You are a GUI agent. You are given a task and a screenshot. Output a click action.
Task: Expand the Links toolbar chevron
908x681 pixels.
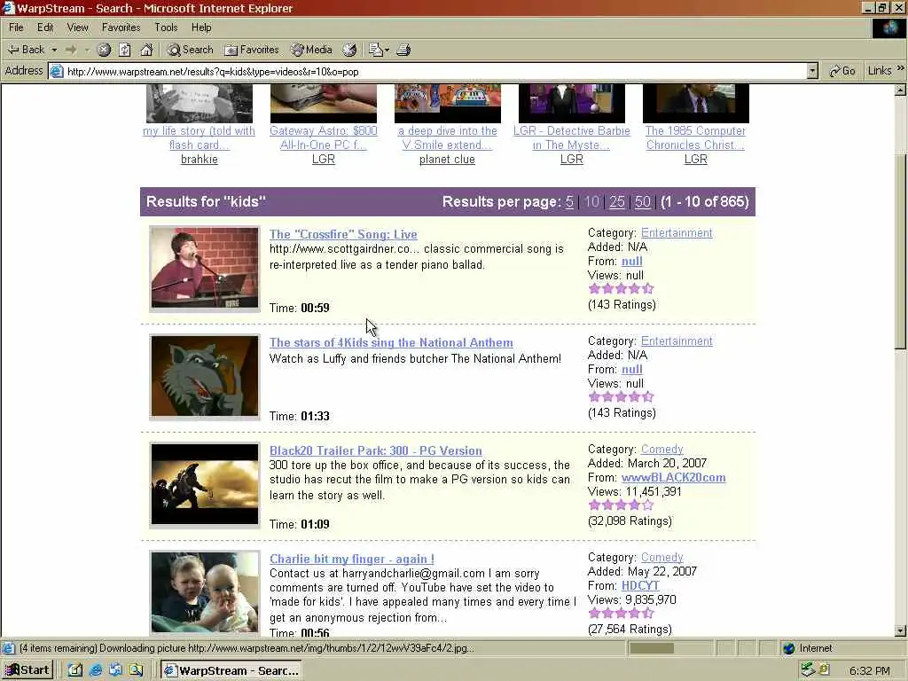pos(901,69)
